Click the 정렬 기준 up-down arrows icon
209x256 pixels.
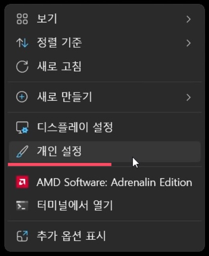pos(22,43)
